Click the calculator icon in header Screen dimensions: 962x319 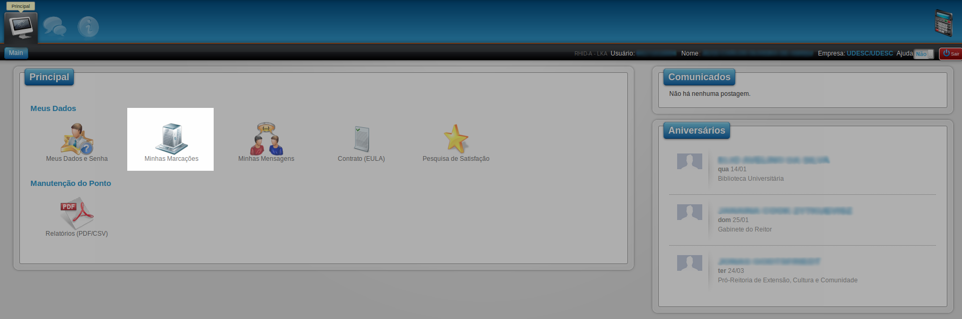(943, 23)
